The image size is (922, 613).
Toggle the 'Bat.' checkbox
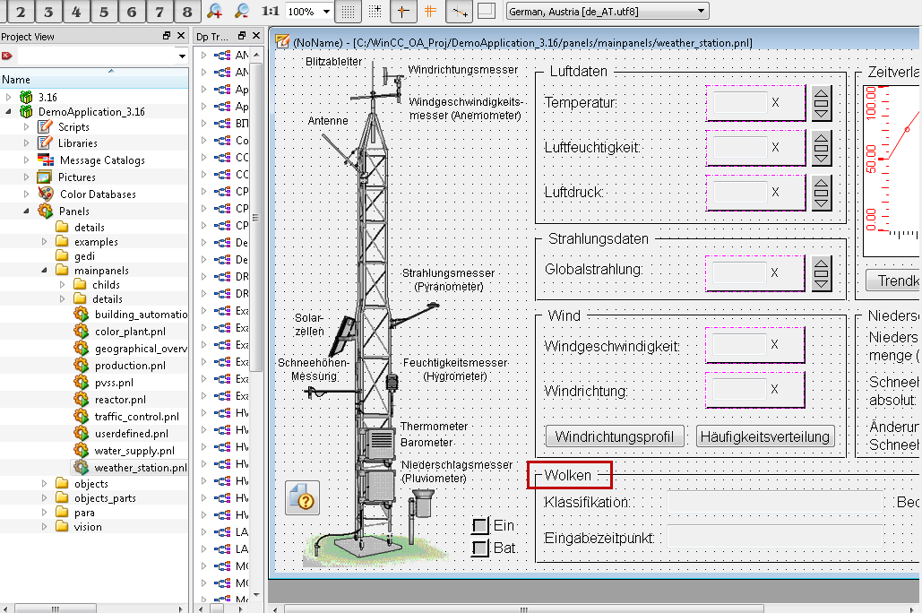click(x=481, y=548)
